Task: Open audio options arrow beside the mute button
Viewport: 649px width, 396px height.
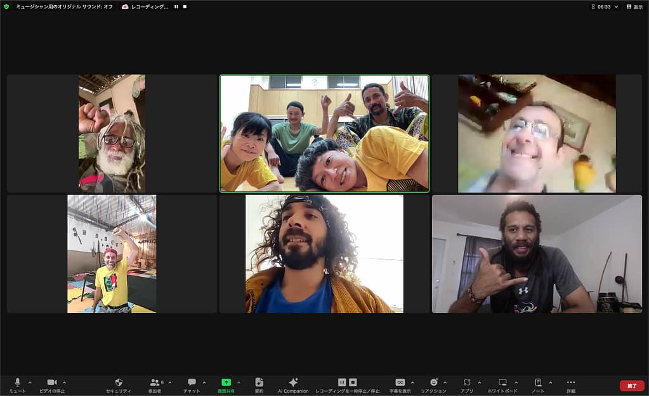Action: pyautogui.click(x=30, y=383)
